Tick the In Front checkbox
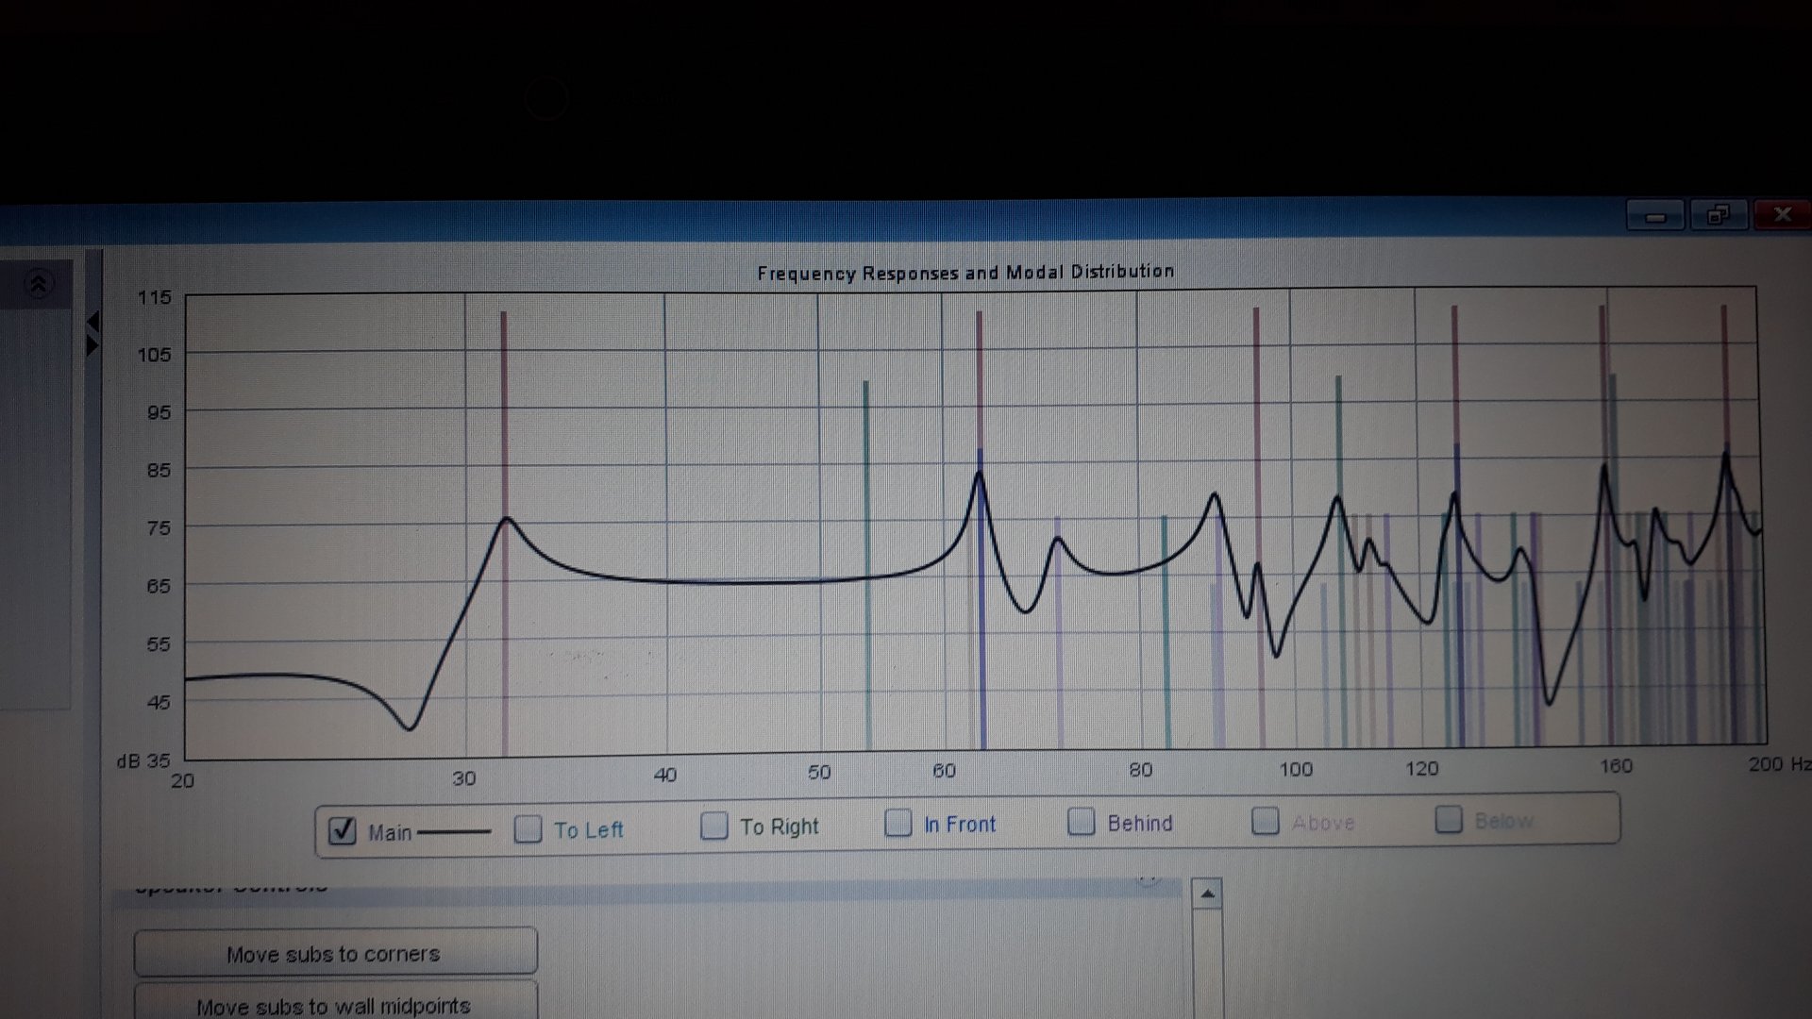 898,824
